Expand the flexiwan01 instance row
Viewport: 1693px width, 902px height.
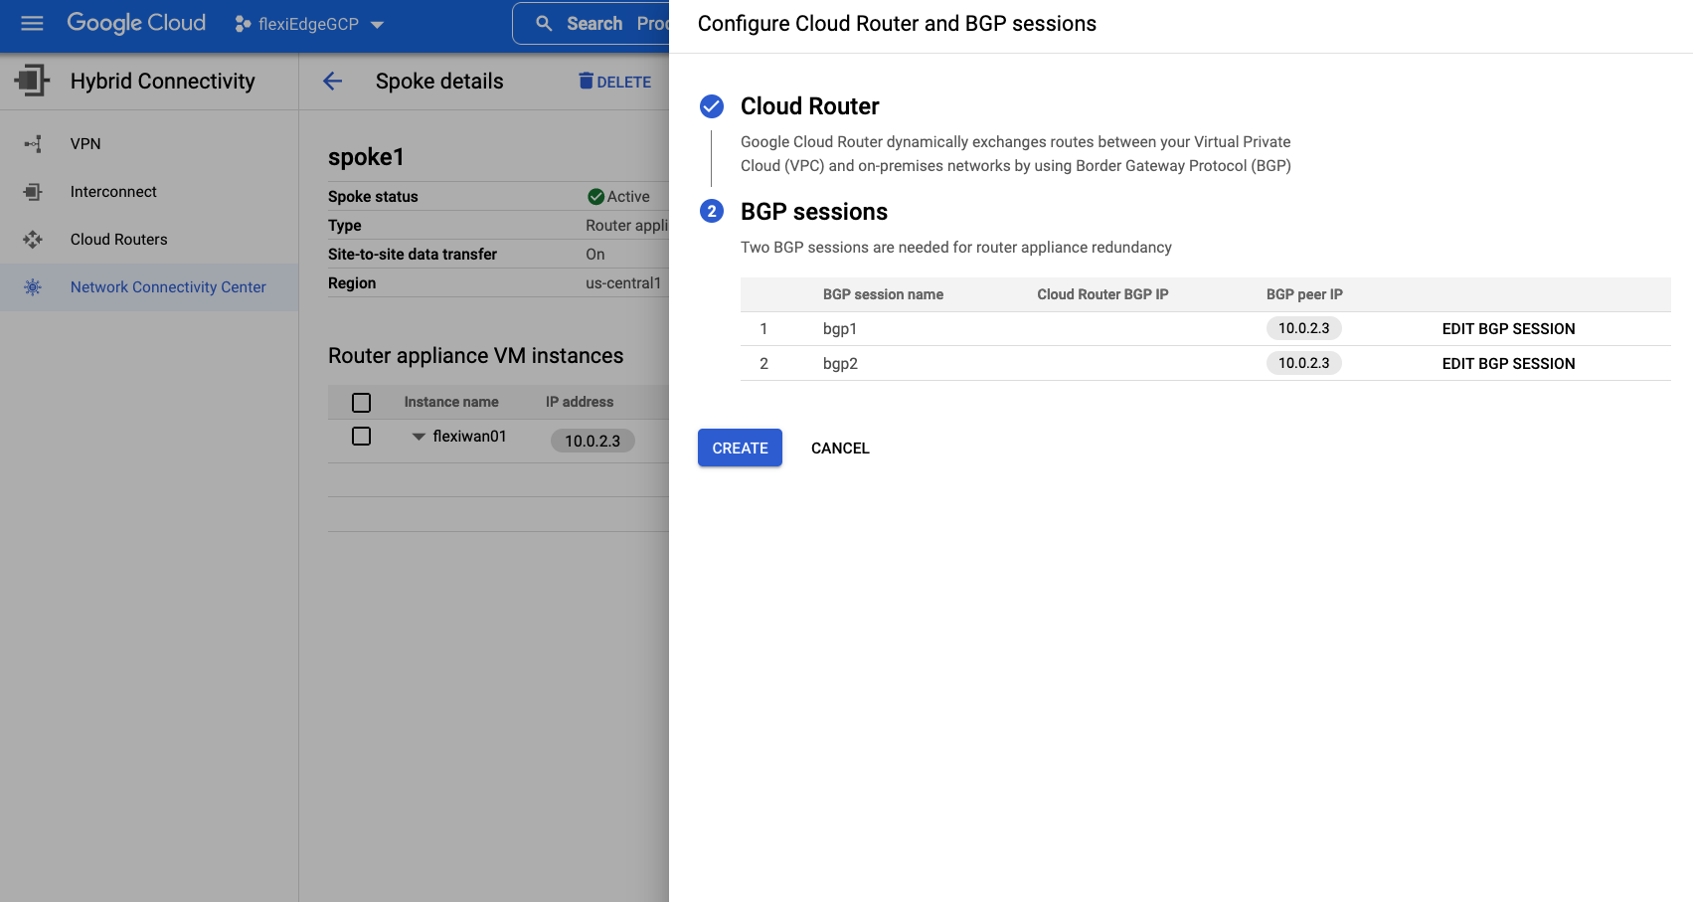(419, 437)
